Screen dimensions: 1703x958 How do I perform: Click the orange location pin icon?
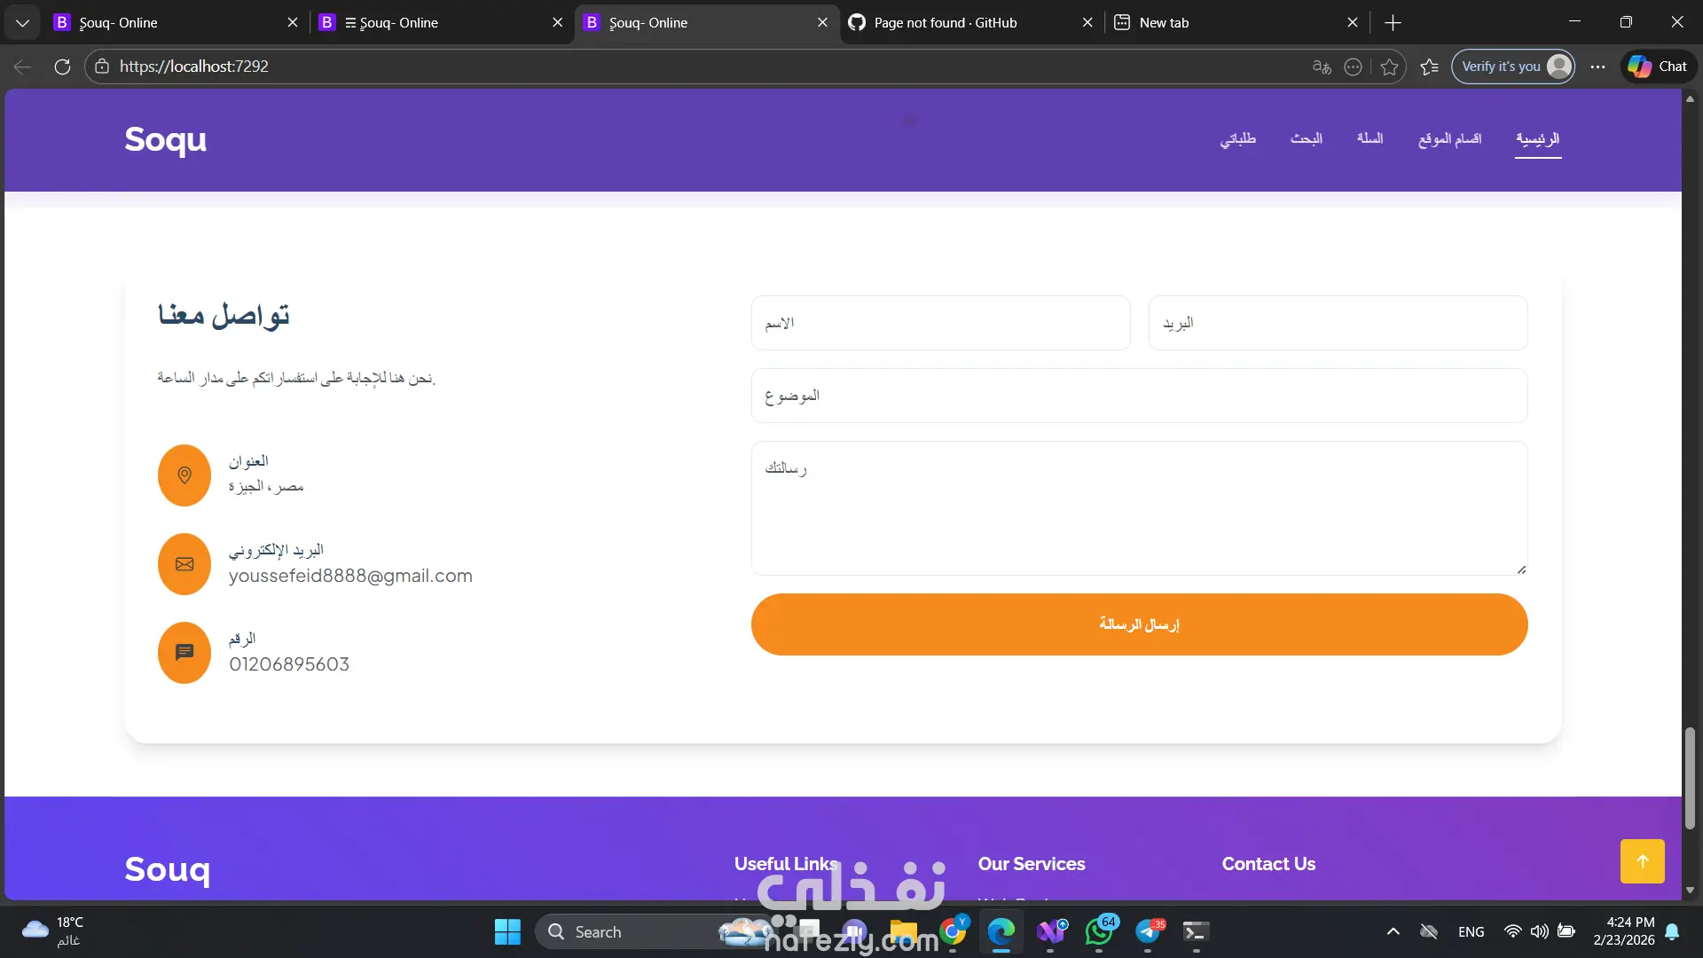[x=184, y=475]
